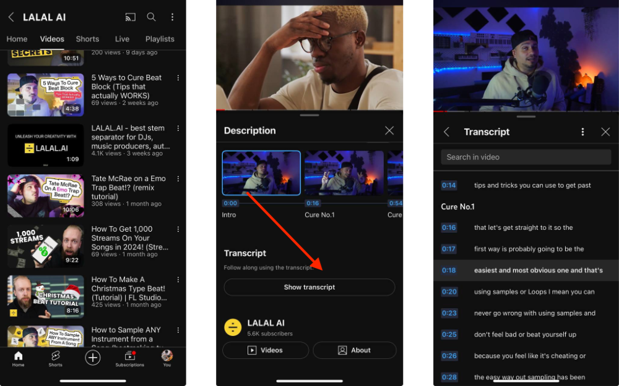This screenshot has width=619, height=386.
Task: Open video titled 'How To Get 1,000 Streams On Your Songs'
Action: click(130, 238)
